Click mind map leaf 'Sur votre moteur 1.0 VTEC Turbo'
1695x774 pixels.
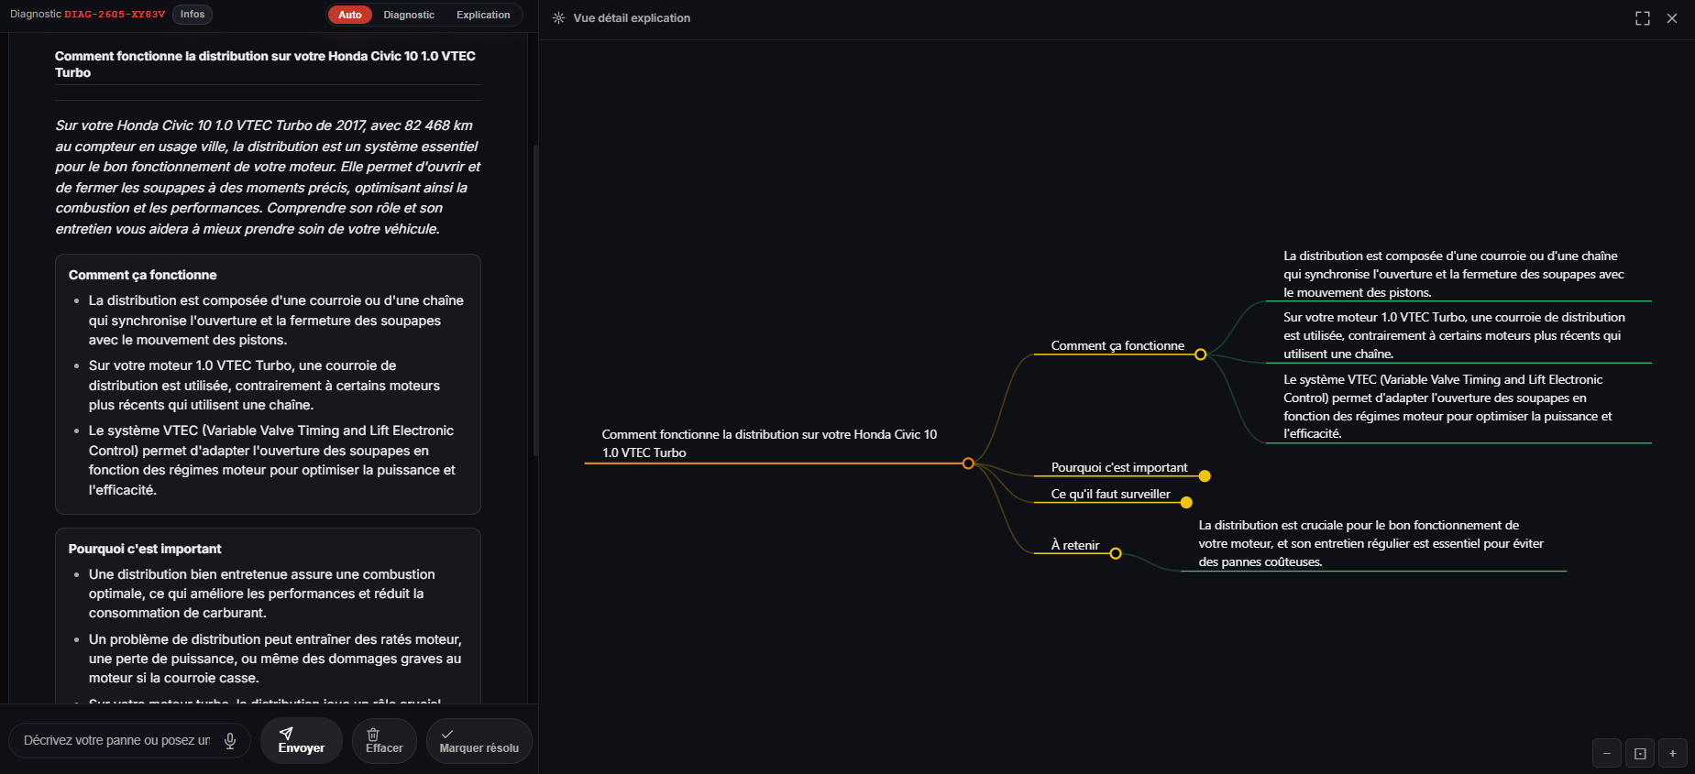[x=1455, y=335]
